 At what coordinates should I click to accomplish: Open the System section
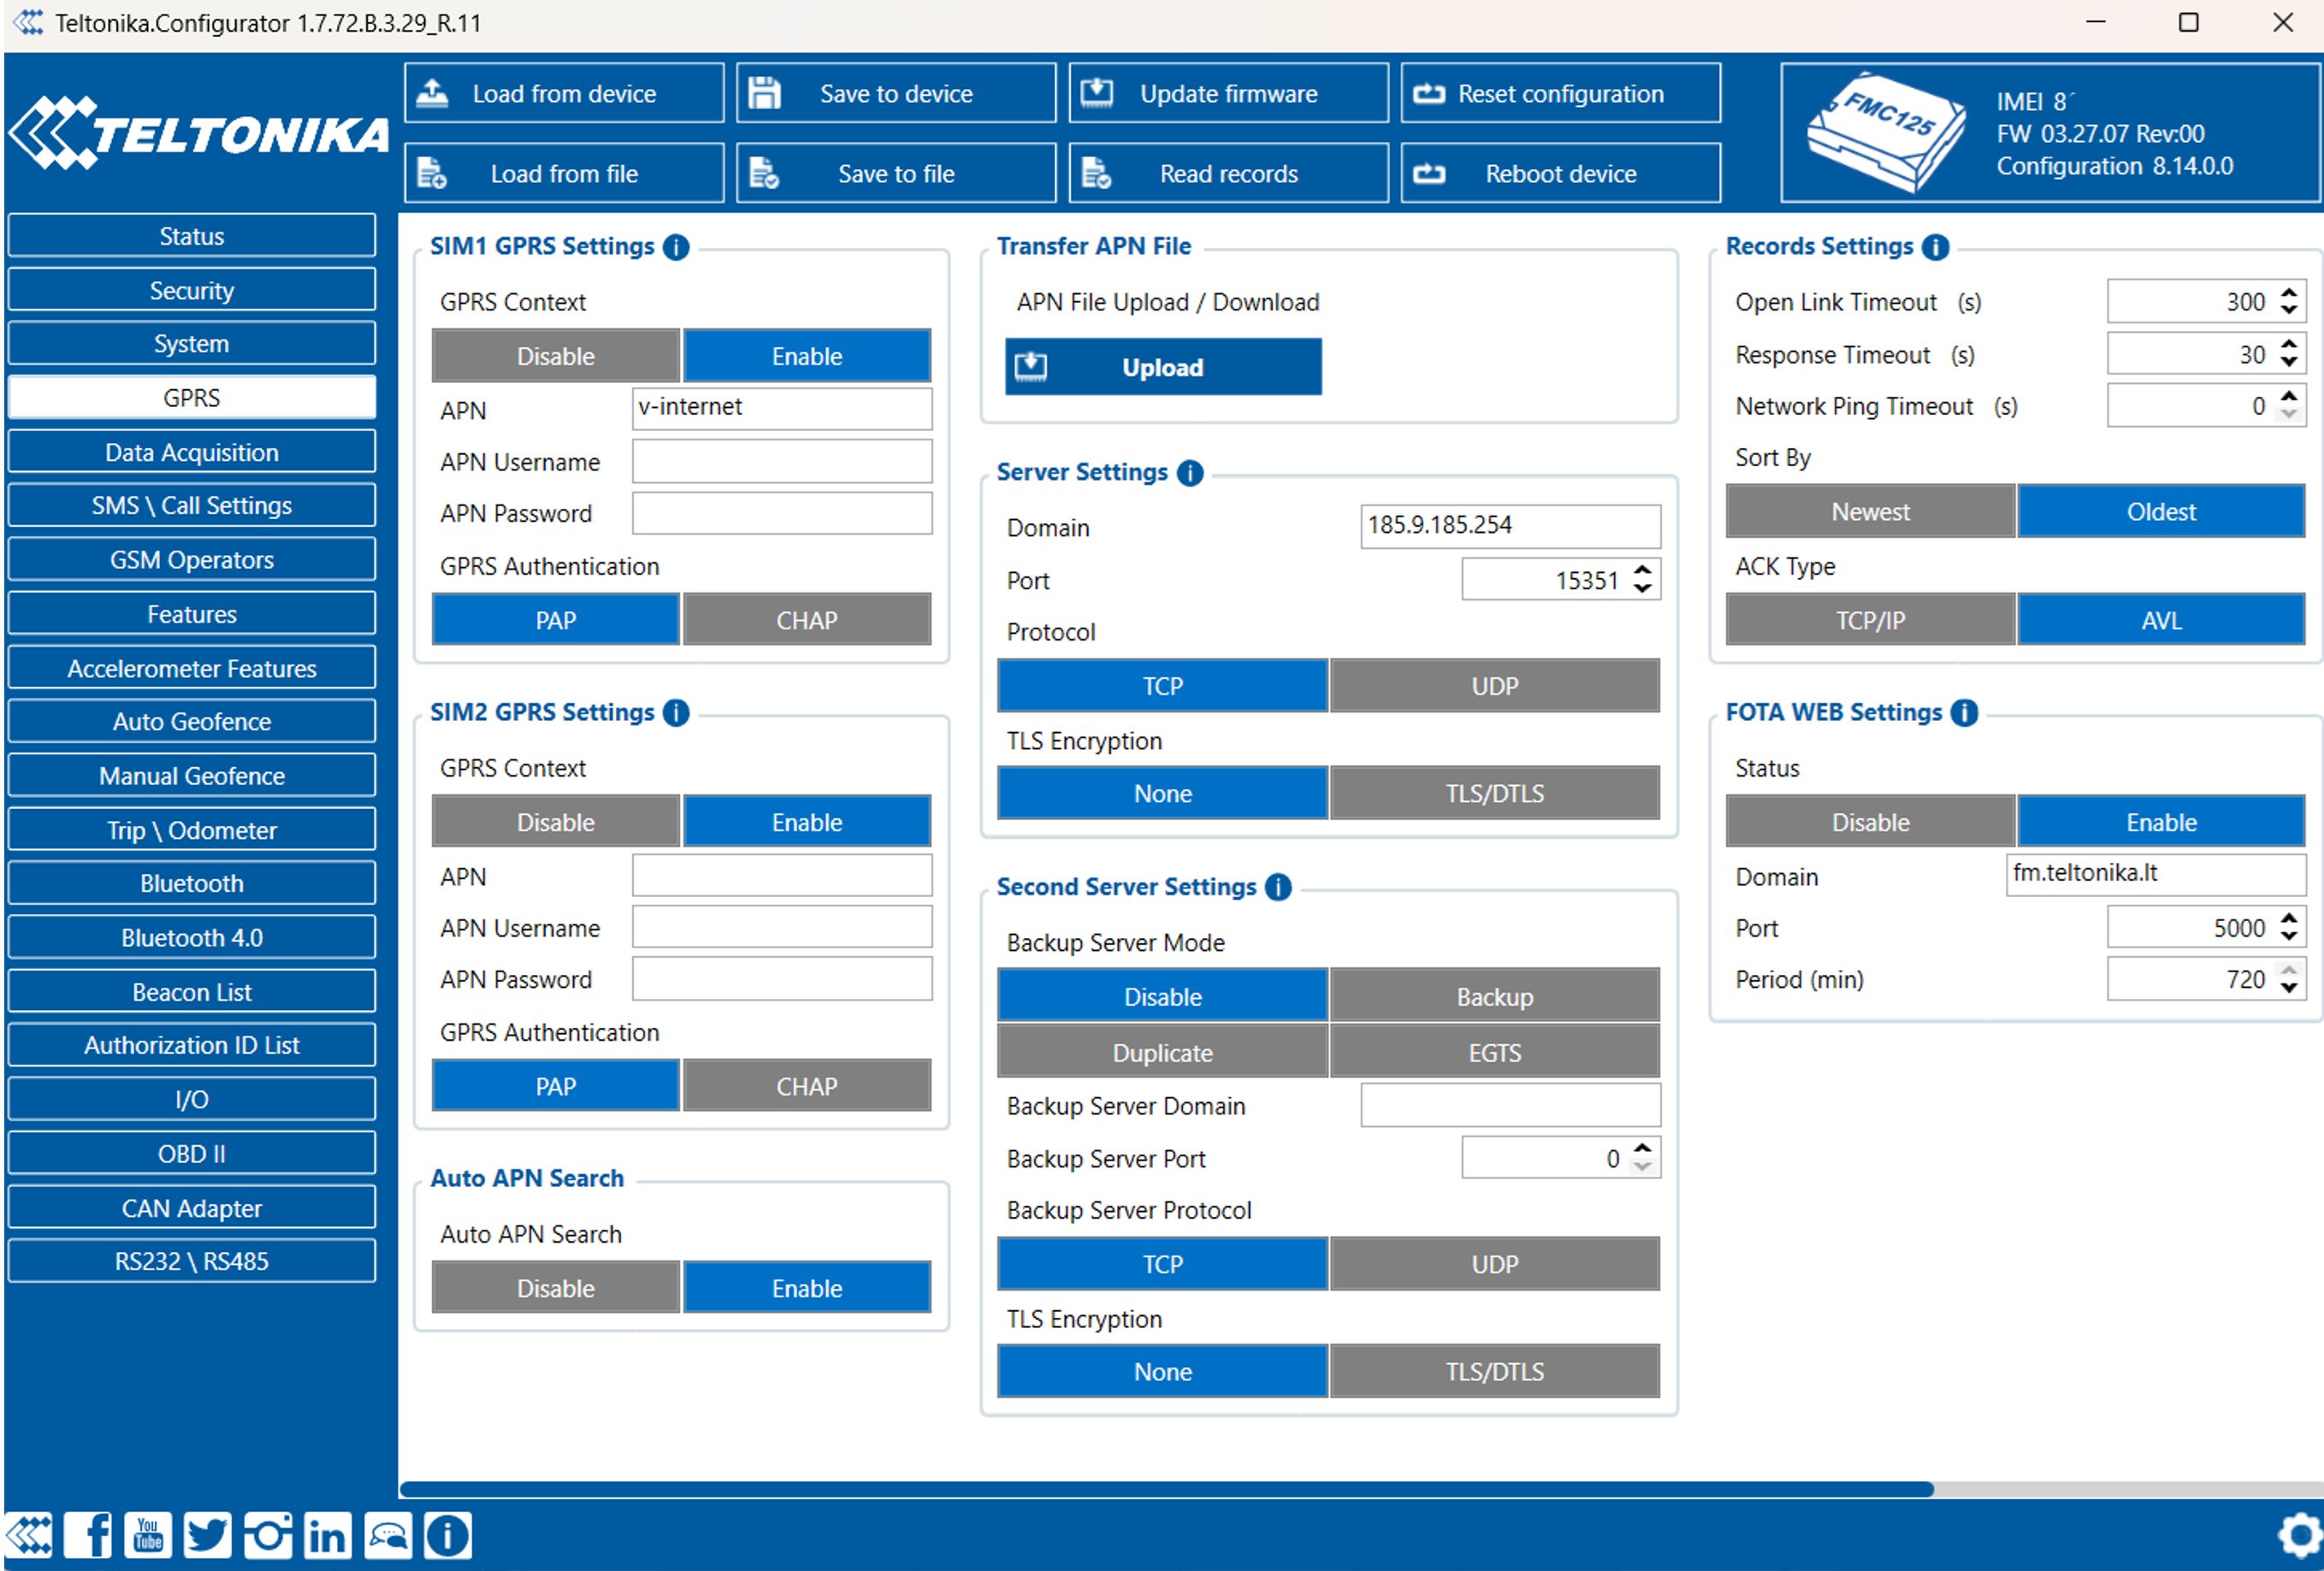pos(192,344)
